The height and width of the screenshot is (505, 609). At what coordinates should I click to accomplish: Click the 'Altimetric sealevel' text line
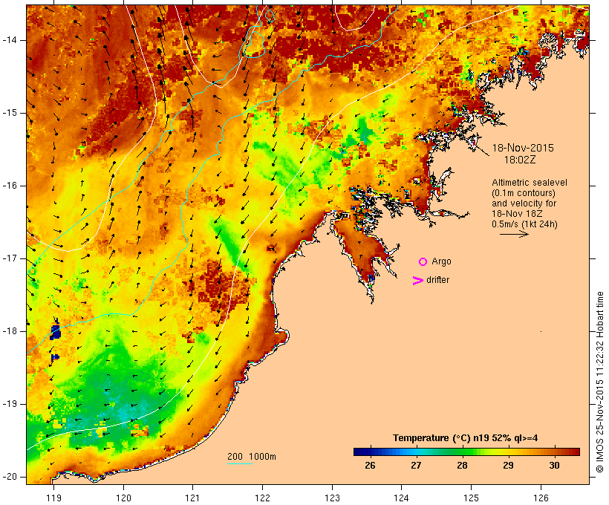(x=530, y=183)
